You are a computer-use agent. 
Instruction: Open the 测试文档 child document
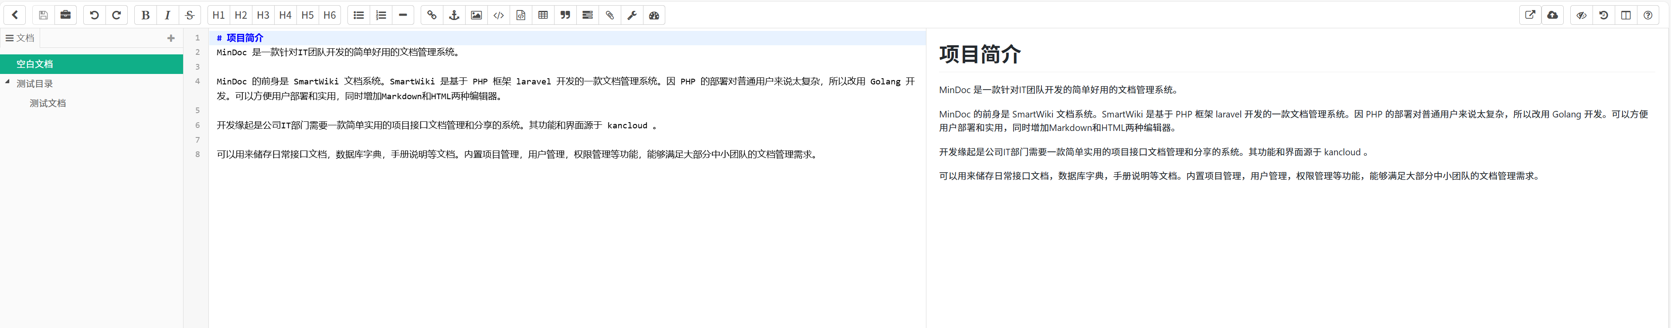click(x=48, y=104)
